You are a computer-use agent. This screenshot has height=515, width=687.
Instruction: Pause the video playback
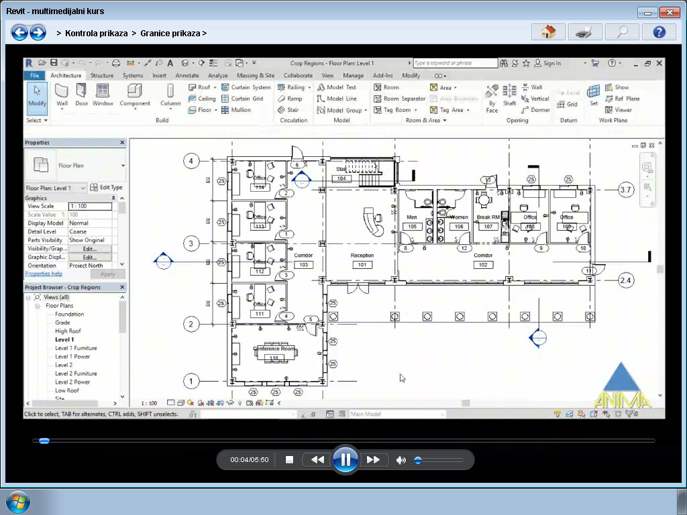345,459
